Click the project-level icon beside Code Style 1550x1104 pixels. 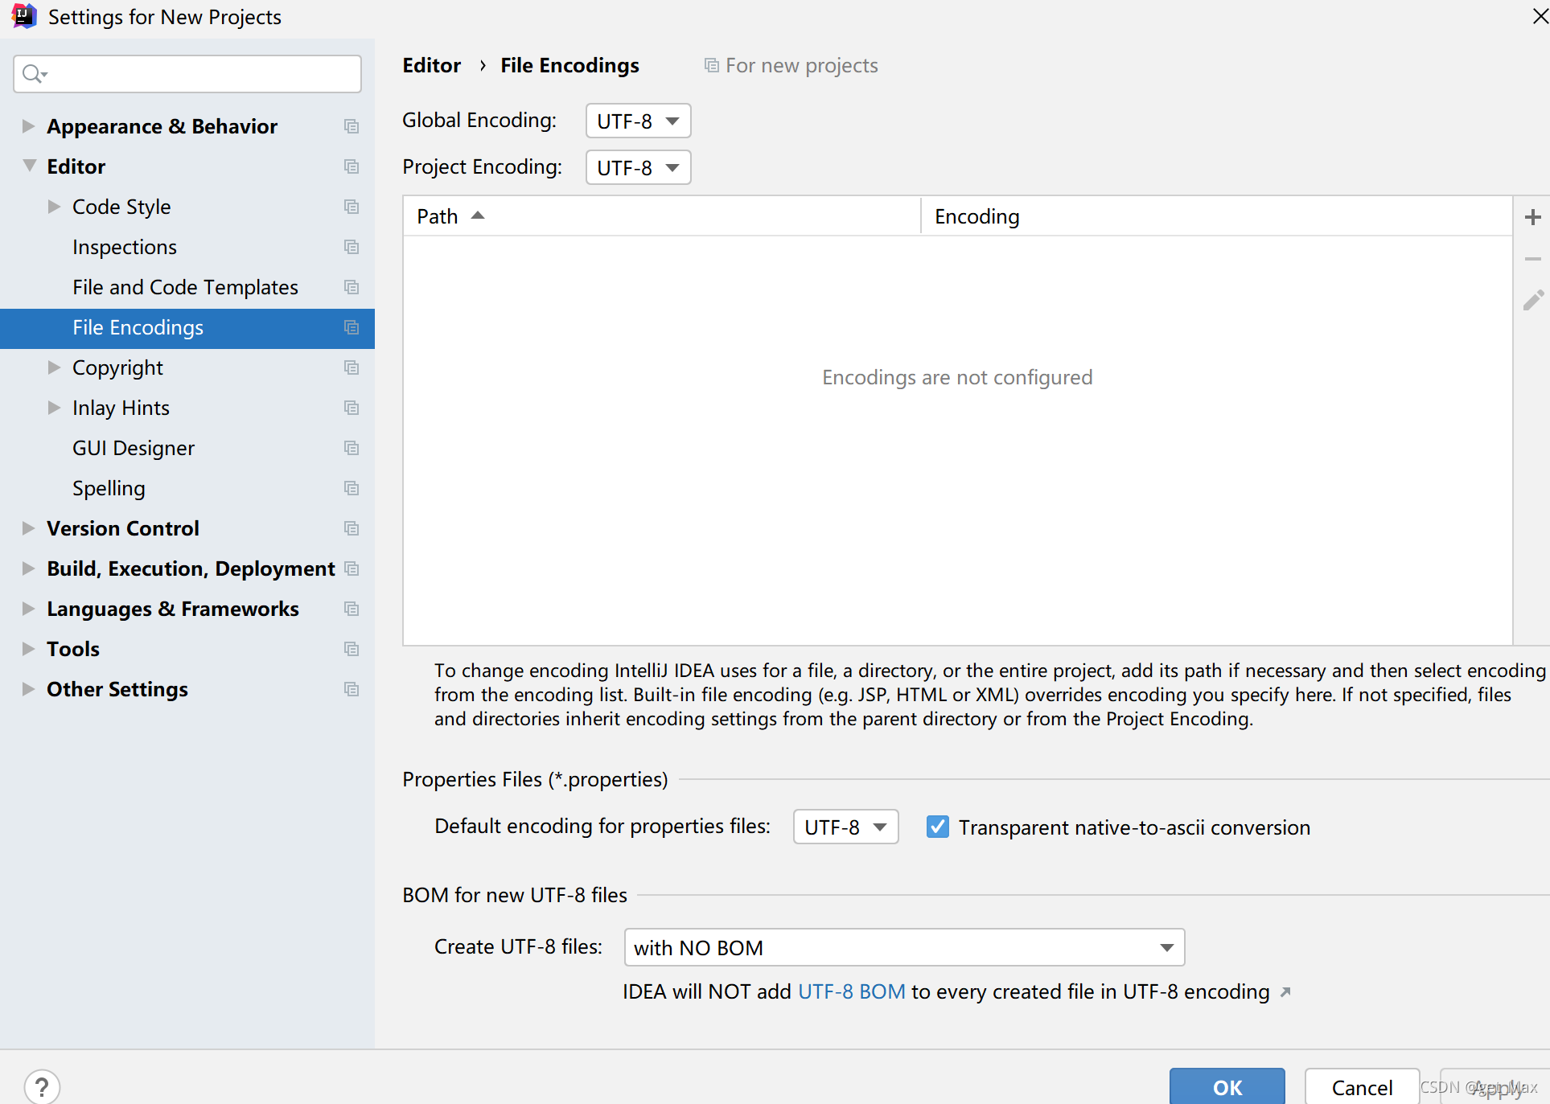click(x=352, y=207)
